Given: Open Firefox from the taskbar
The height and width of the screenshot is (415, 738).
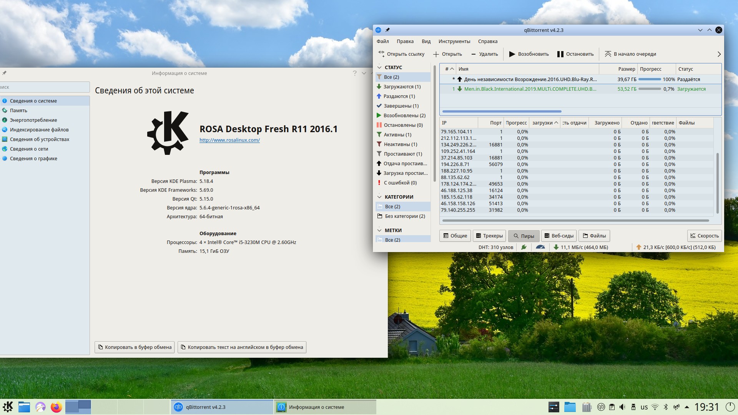Looking at the screenshot, I should pyautogui.click(x=56, y=407).
